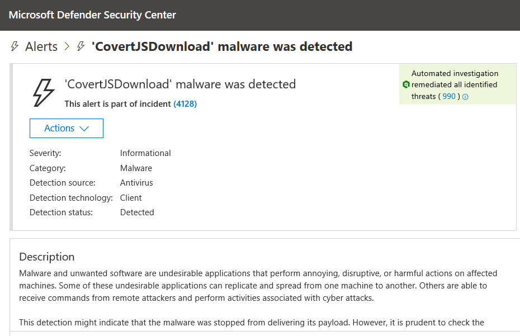Screen dimensions: 520x336
Task: Open automated investigation 990 link
Action: pos(449,97)
